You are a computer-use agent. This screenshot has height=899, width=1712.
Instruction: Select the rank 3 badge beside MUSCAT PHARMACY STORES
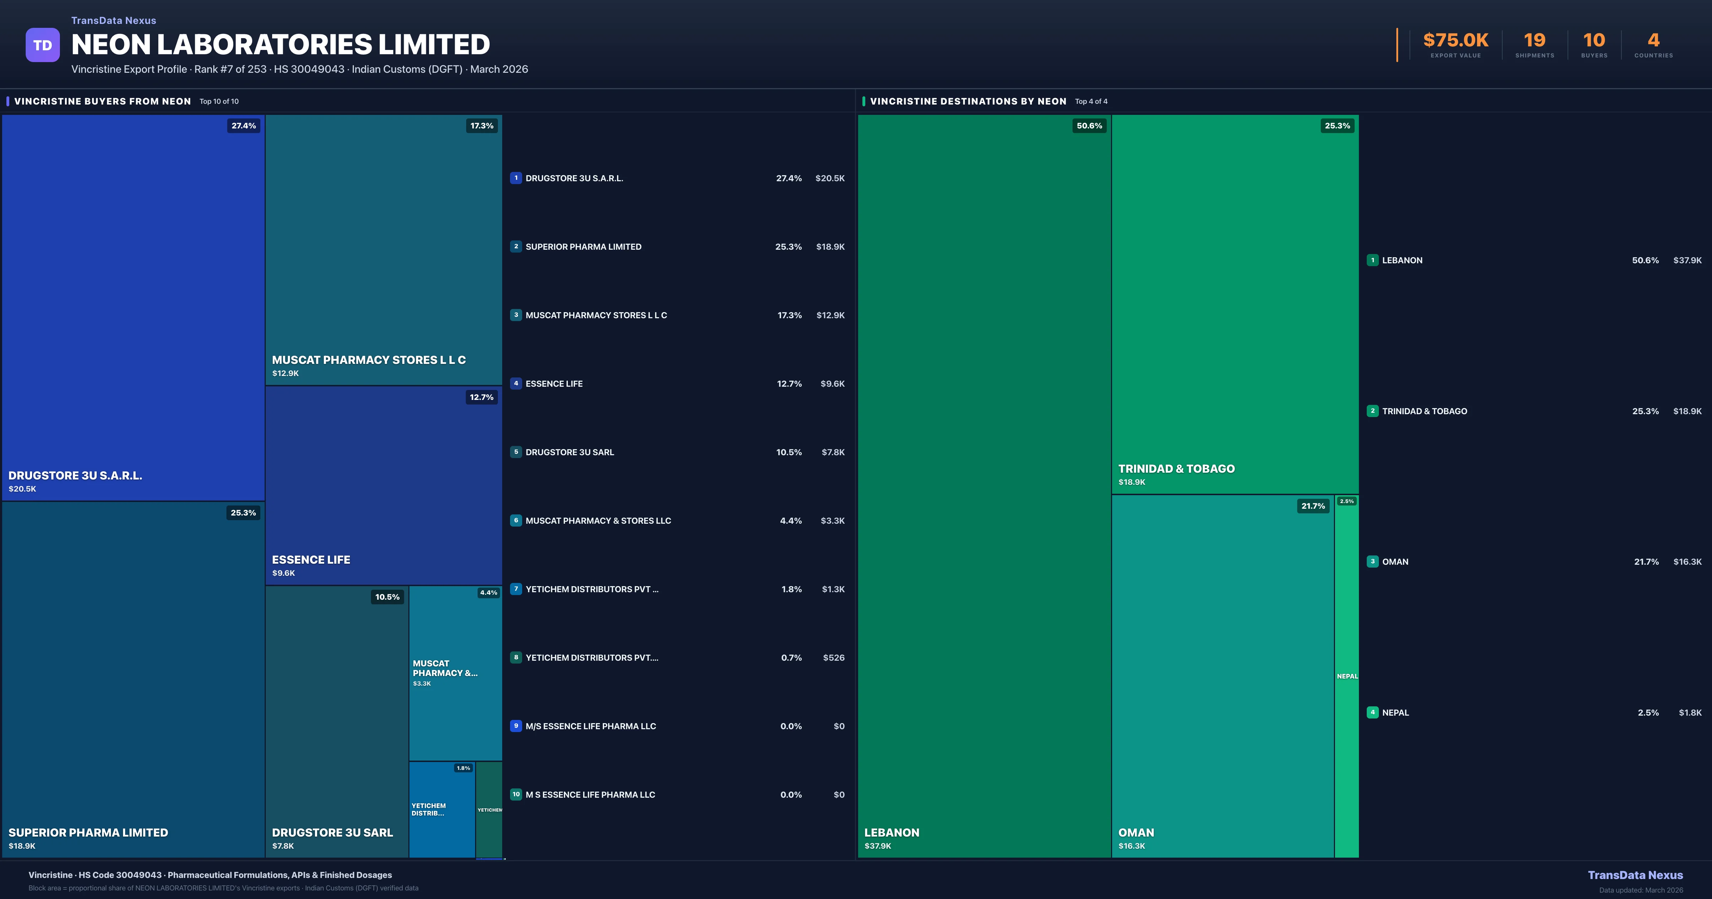[516, 315]
